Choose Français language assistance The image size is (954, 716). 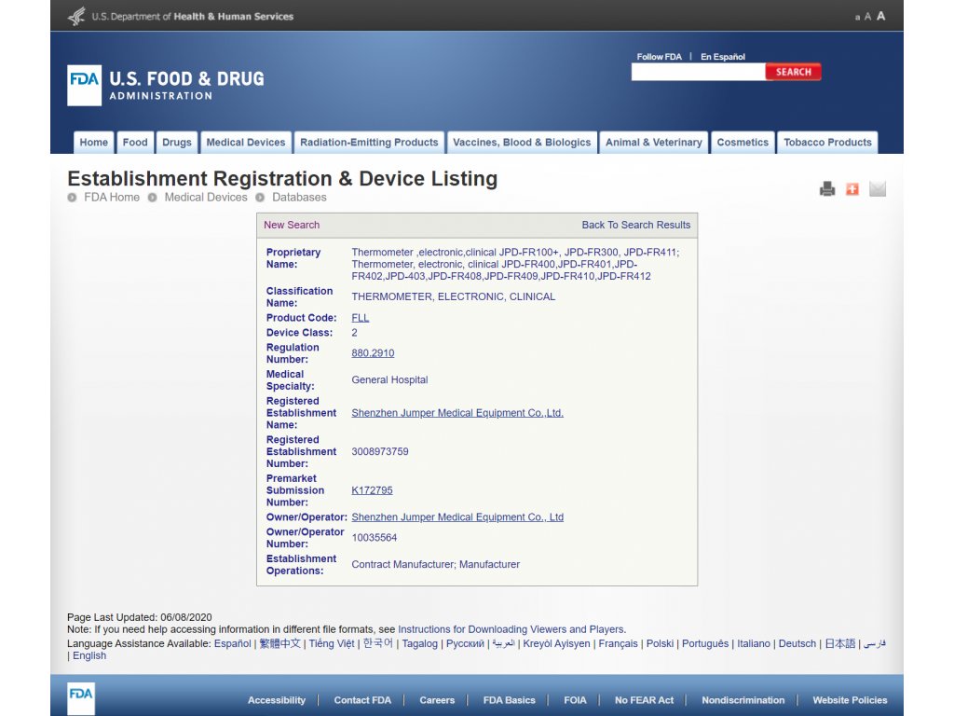(619, 643)
